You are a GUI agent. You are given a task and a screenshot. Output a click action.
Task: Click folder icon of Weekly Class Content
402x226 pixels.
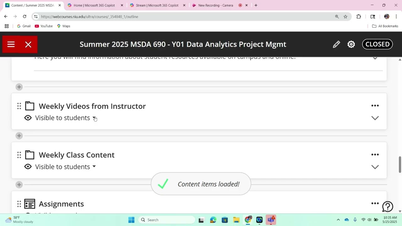30,155
